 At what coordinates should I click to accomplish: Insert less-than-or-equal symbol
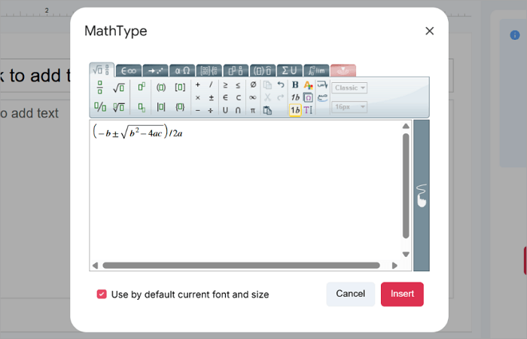click(238, 85)
